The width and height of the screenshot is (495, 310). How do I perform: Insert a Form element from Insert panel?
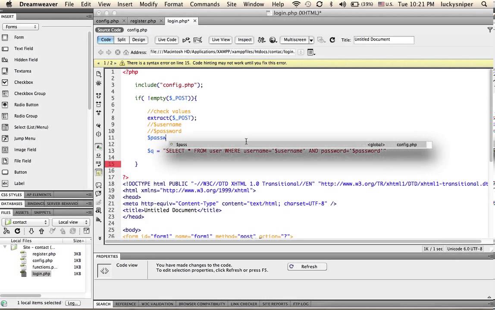point(19,37)
